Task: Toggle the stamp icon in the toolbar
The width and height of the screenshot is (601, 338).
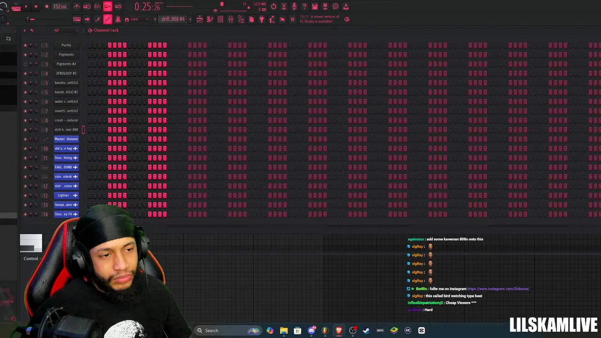Action: pos(118,19)
